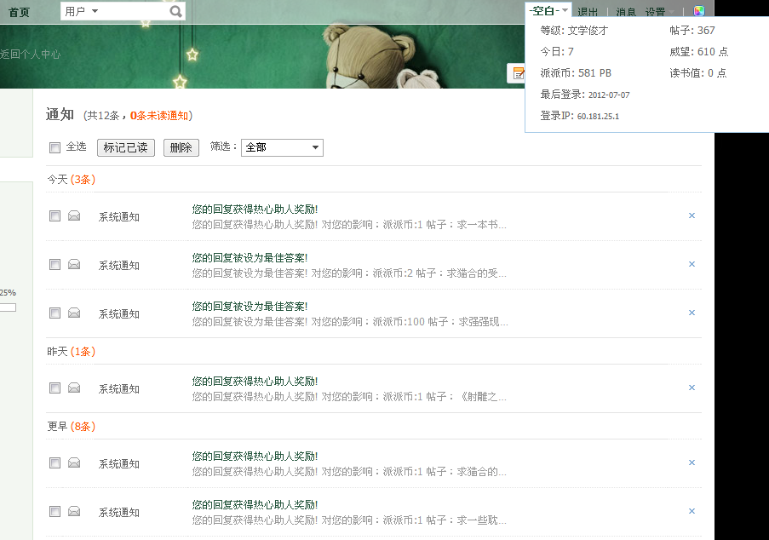Click 登录IP: 60.181.25.1 text
The width and height of the screenshot is (769, 540).
580,116
